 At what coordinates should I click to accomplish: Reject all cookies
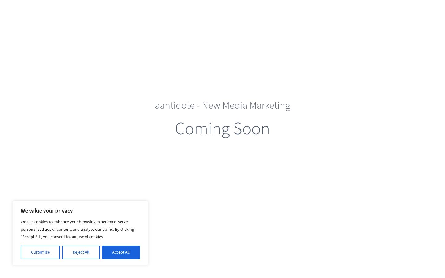pyautogui.click(x=81, y=252)
